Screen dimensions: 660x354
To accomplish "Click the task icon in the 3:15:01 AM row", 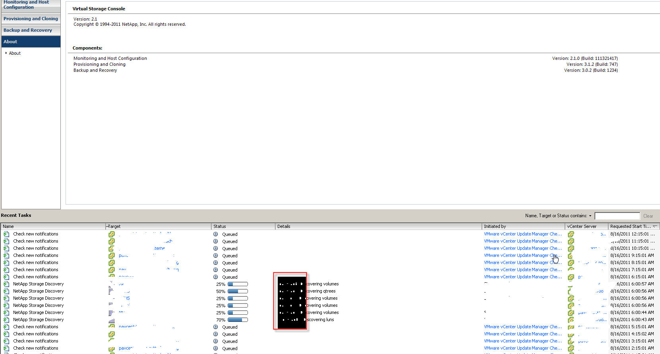I will 6,341.
